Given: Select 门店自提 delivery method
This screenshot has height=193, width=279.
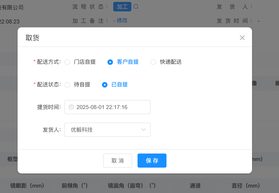Looking at the screenshot, I should coord(68,62).
